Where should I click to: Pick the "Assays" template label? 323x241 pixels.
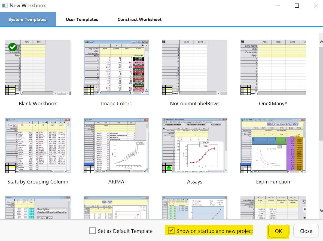(195, 182)
